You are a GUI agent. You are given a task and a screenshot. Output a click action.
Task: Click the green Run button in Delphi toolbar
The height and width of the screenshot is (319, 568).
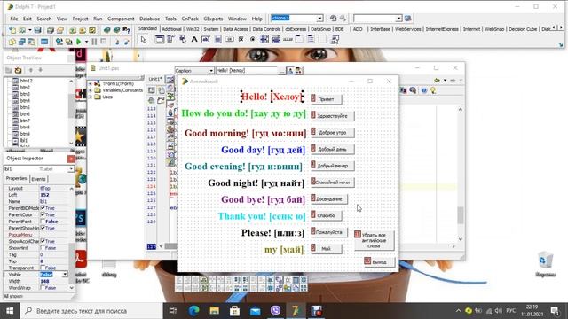click(x=79, y=42)
